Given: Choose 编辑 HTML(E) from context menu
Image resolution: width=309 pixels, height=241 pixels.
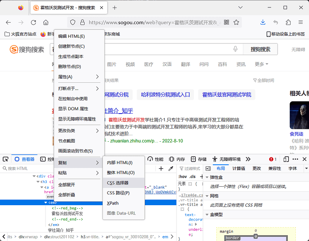Looking at the screenshot, I should [x=79, y=36].
